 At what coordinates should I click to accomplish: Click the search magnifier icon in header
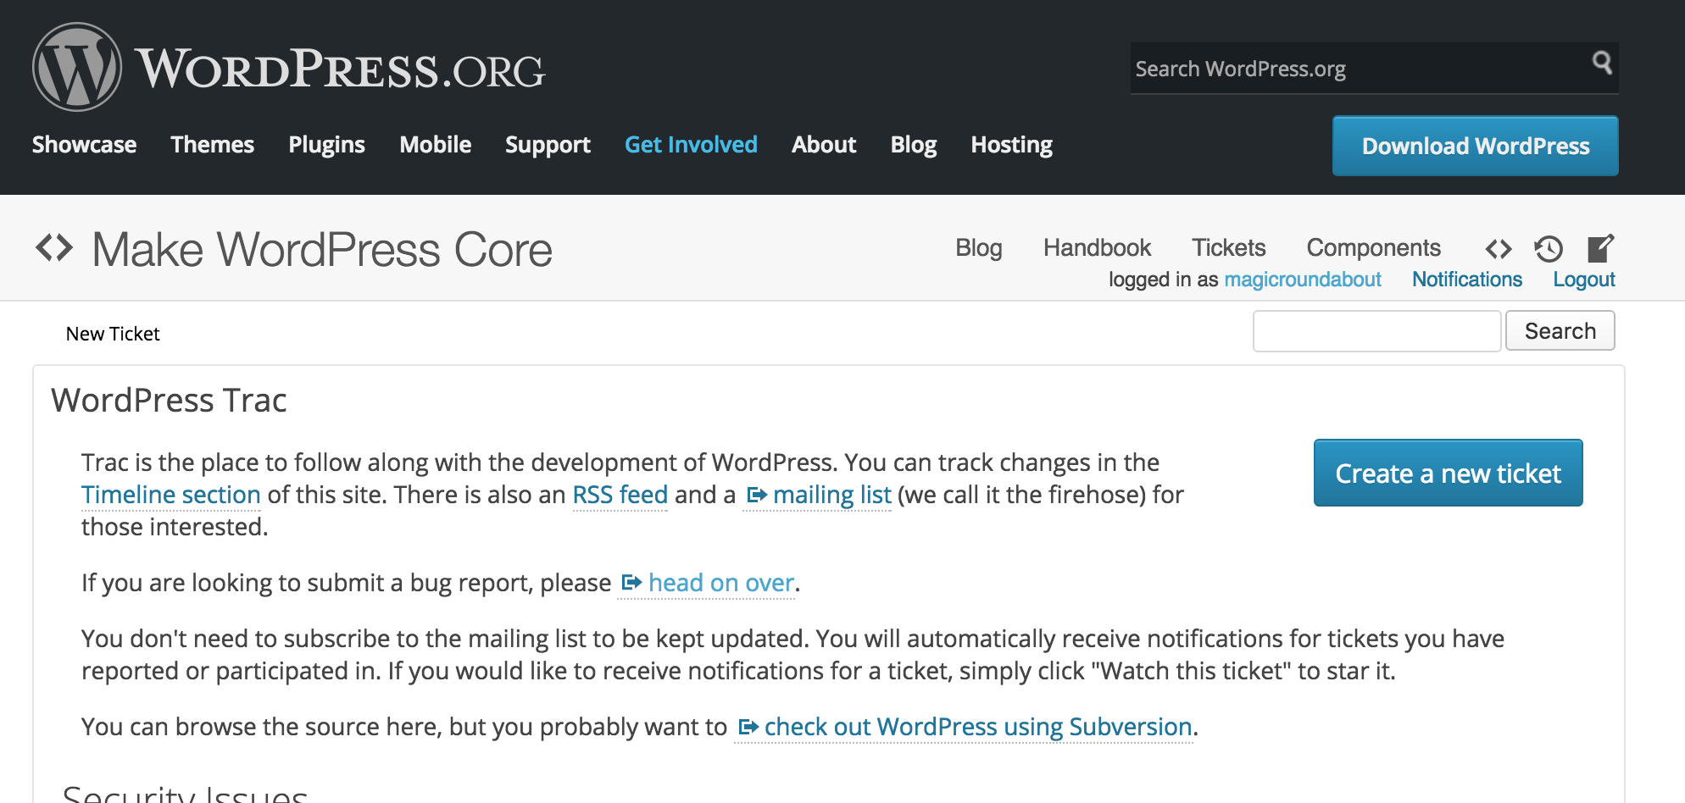(x=1602, y=63)
